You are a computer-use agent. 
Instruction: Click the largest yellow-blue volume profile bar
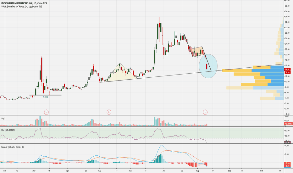click(253, 70)
